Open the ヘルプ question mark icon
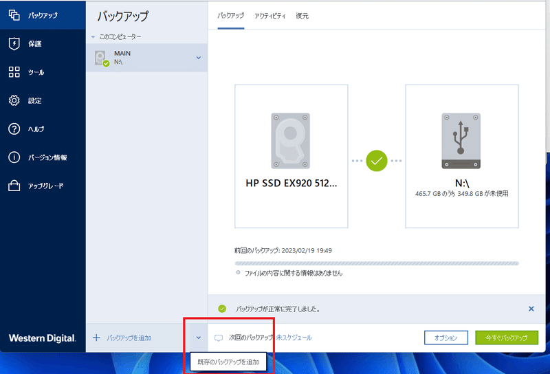The image size is (550, 374). click(14, 129)
